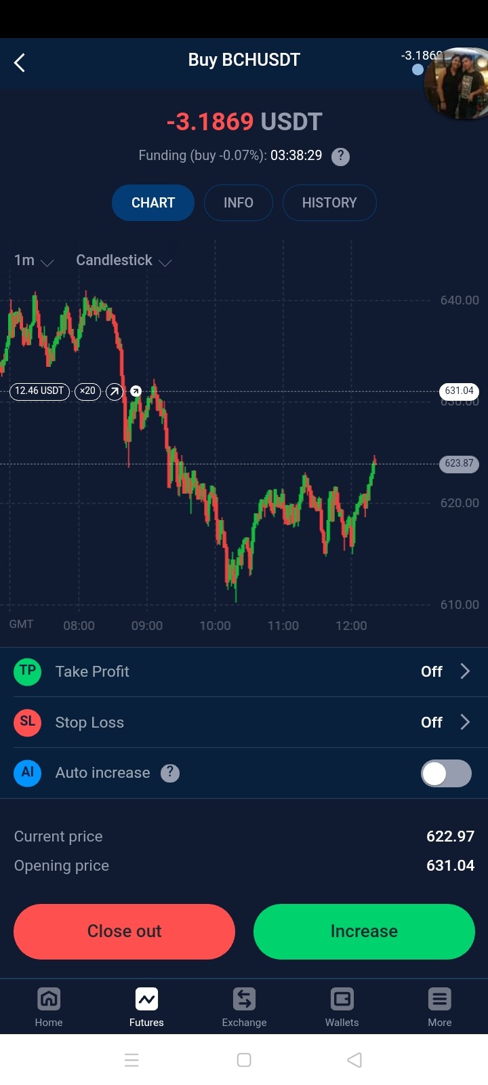Switch to the HISTORY tab

pyautogui.click(x=329, y=203)
